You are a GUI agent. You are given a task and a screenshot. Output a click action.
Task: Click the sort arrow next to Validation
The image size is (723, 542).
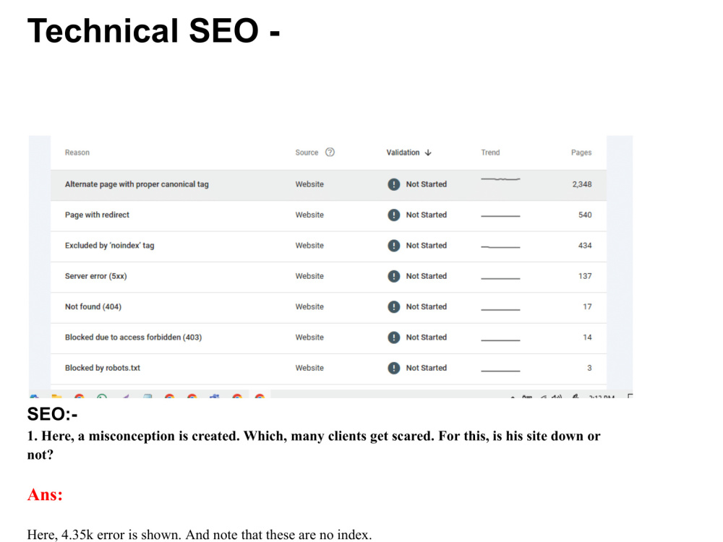pyautogui.click(x=428, y=152)
